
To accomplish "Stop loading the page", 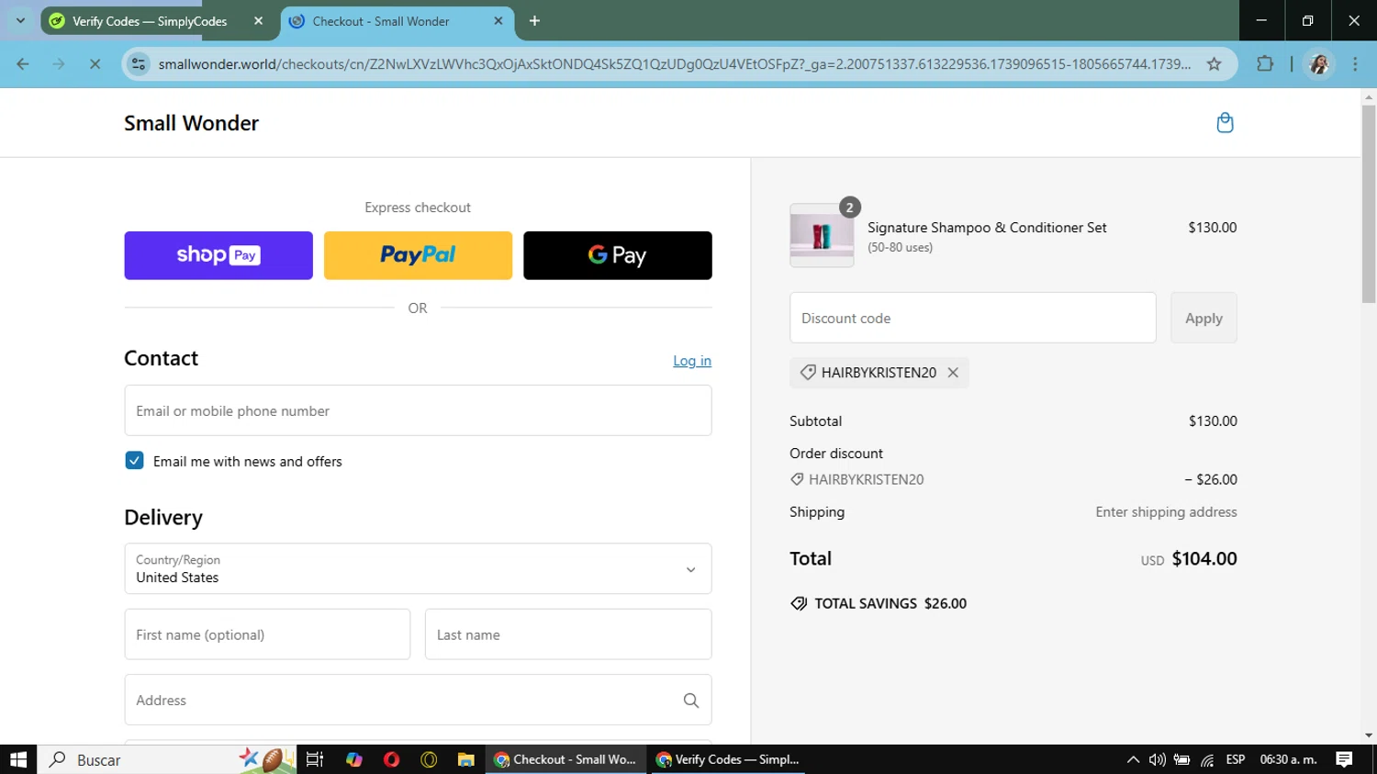I will tap(95, 64).
